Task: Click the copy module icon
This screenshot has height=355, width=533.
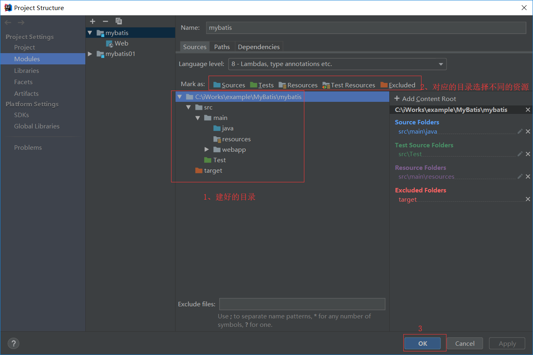Action: coord(118,21)
